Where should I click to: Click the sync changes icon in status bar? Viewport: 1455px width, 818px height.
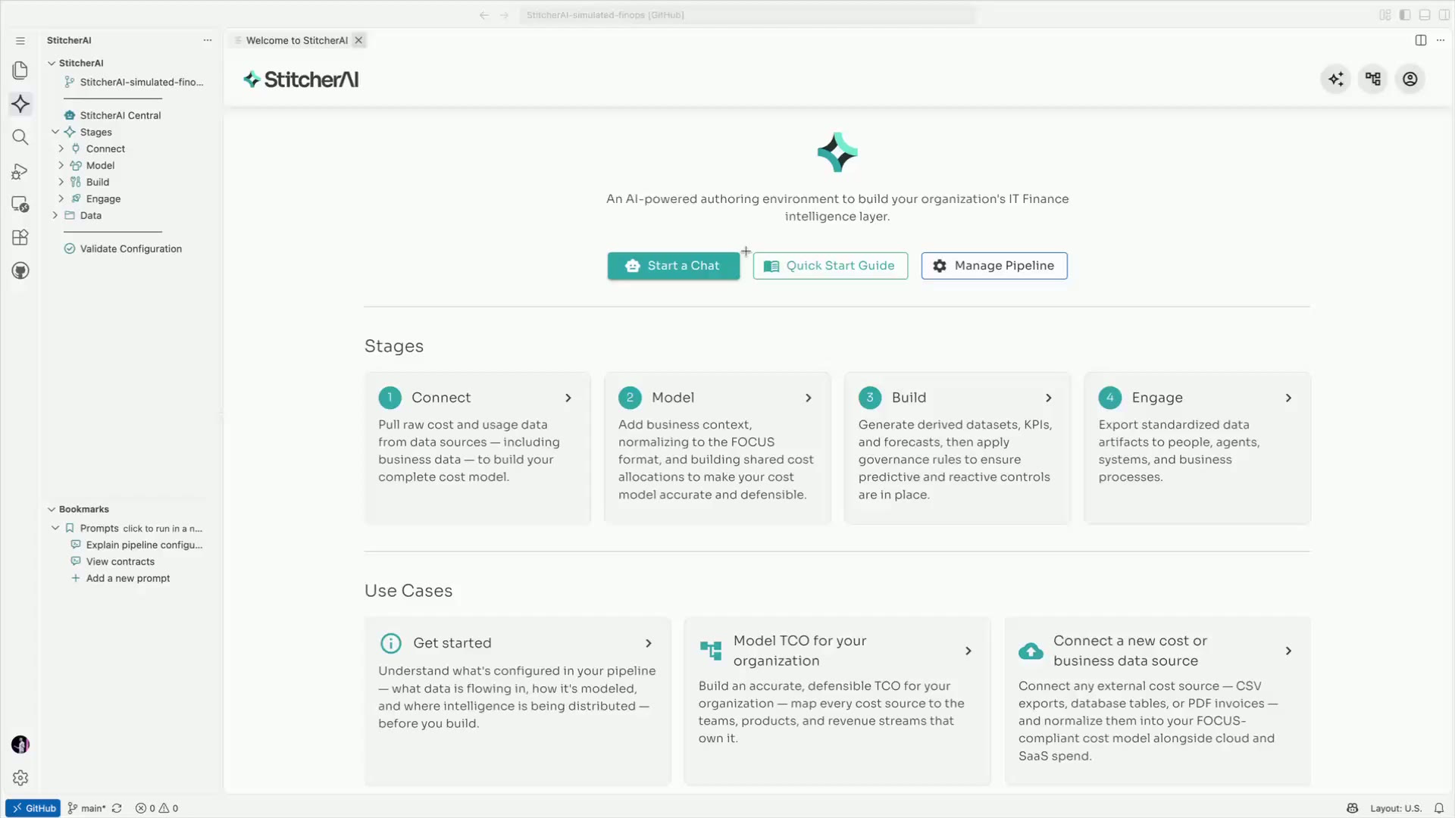(x=117, y=808)
